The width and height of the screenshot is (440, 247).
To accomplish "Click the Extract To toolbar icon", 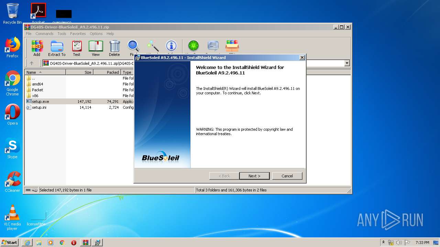I will click(x=57, y=48).
